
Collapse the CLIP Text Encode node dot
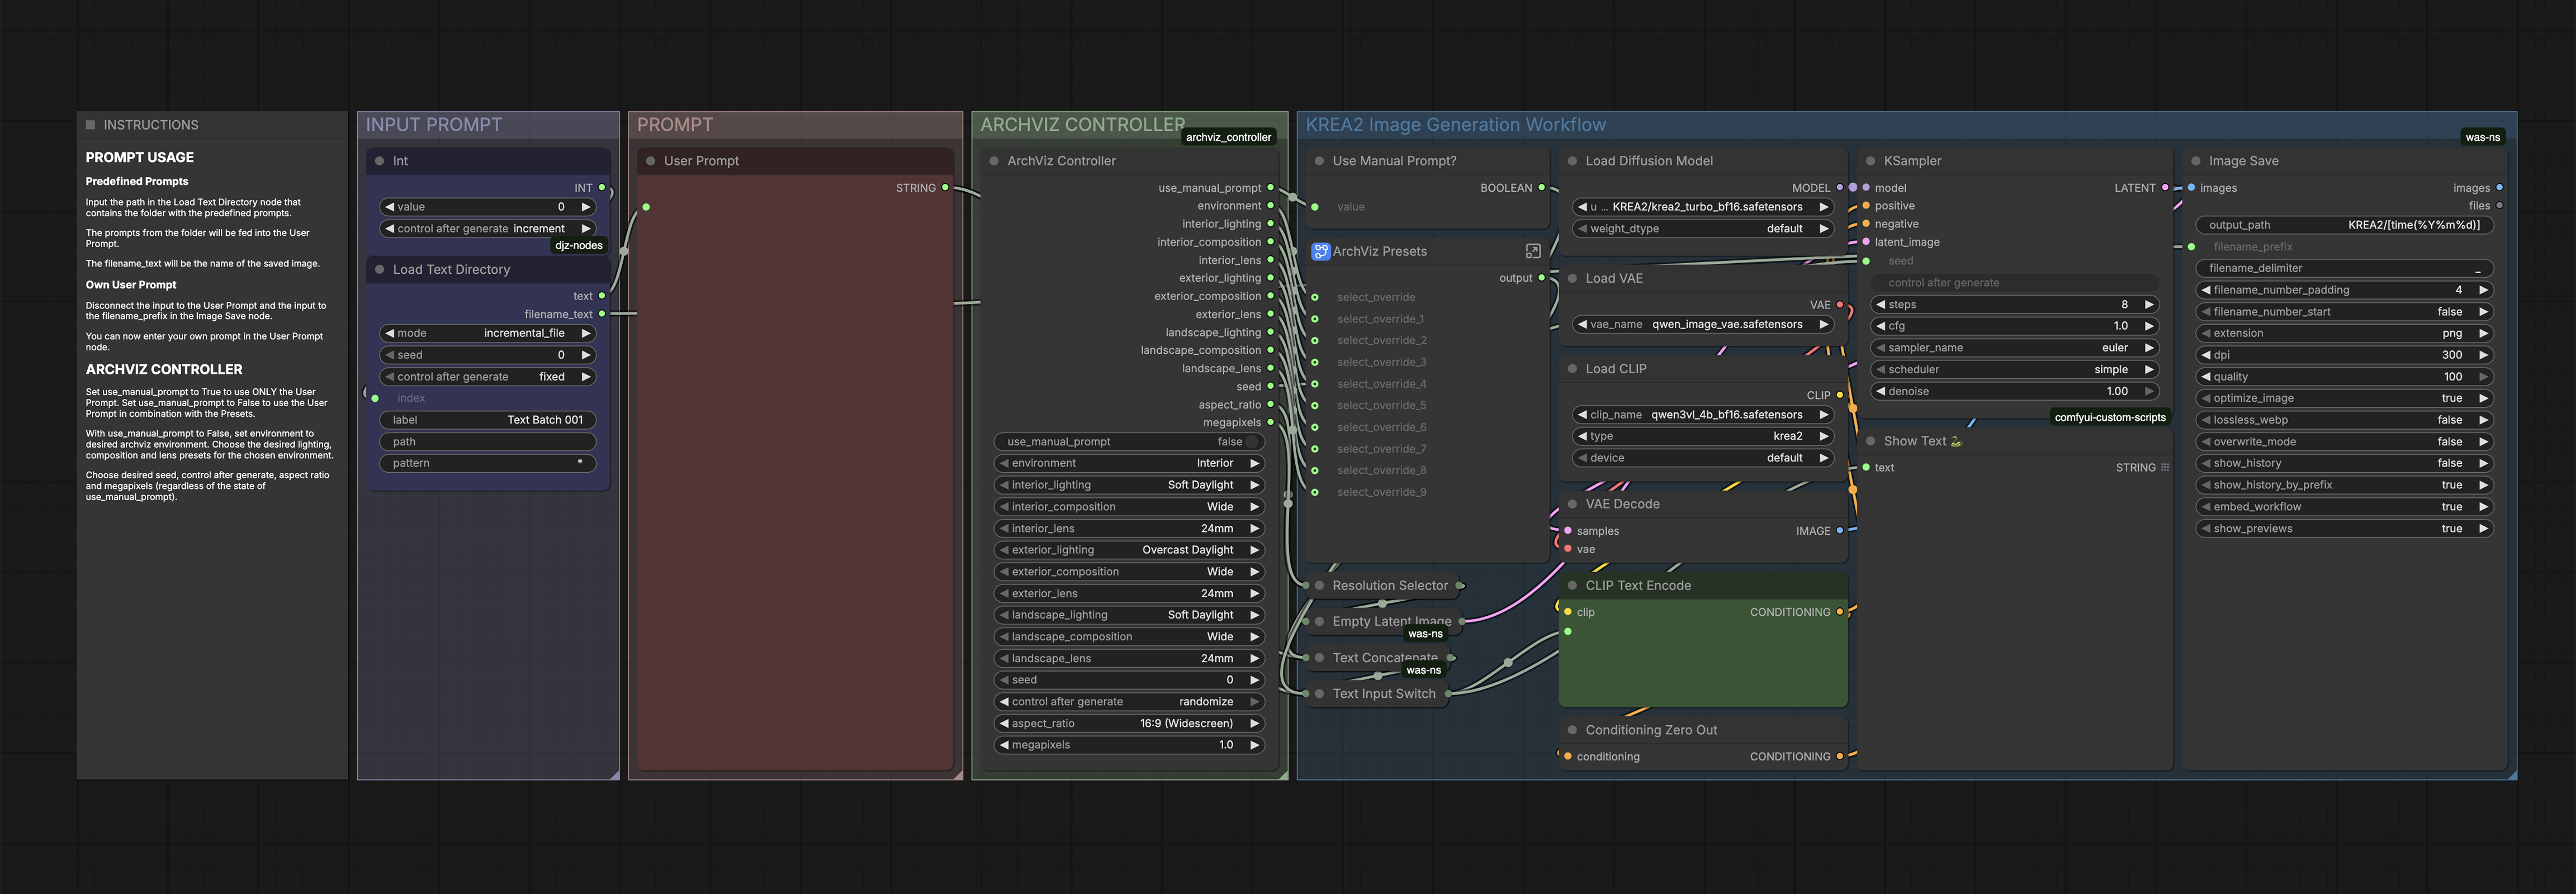[1573, 586]
